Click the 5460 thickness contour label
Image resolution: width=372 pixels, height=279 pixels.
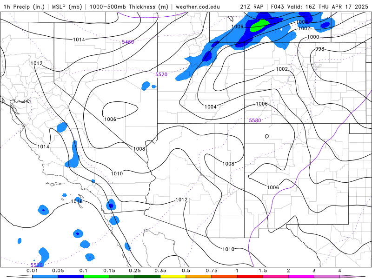pos(128,42)
